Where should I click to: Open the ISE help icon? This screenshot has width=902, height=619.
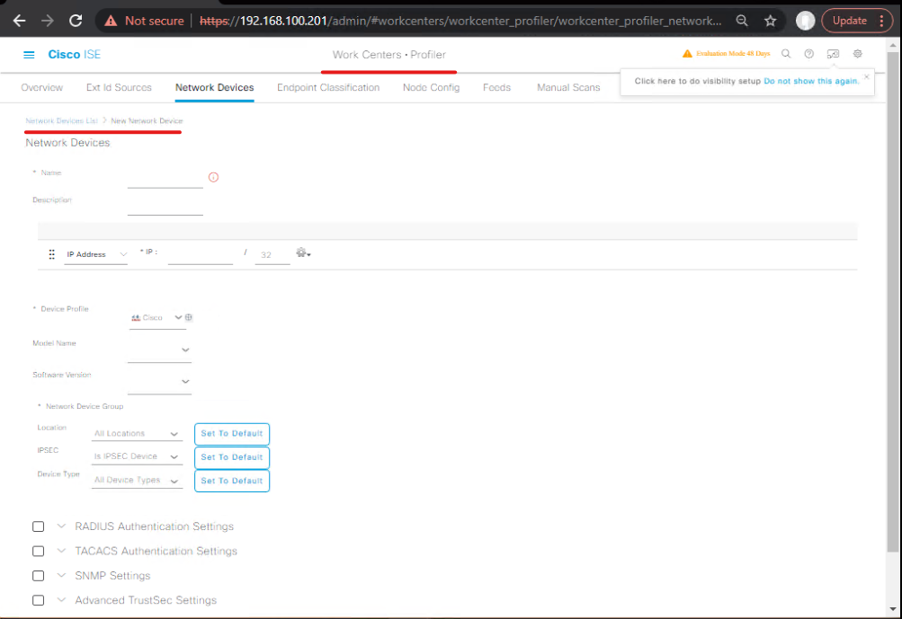click(x=808, y=53)
